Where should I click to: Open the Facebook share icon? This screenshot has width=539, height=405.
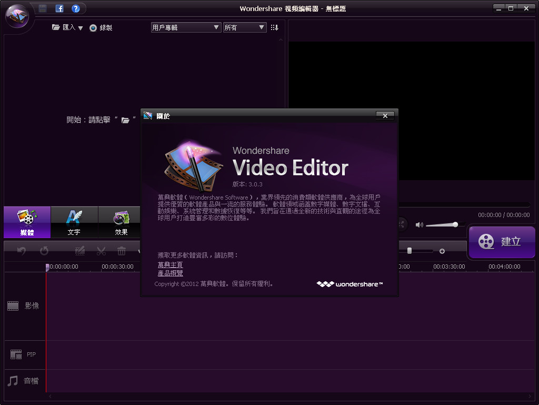(59, 8)
